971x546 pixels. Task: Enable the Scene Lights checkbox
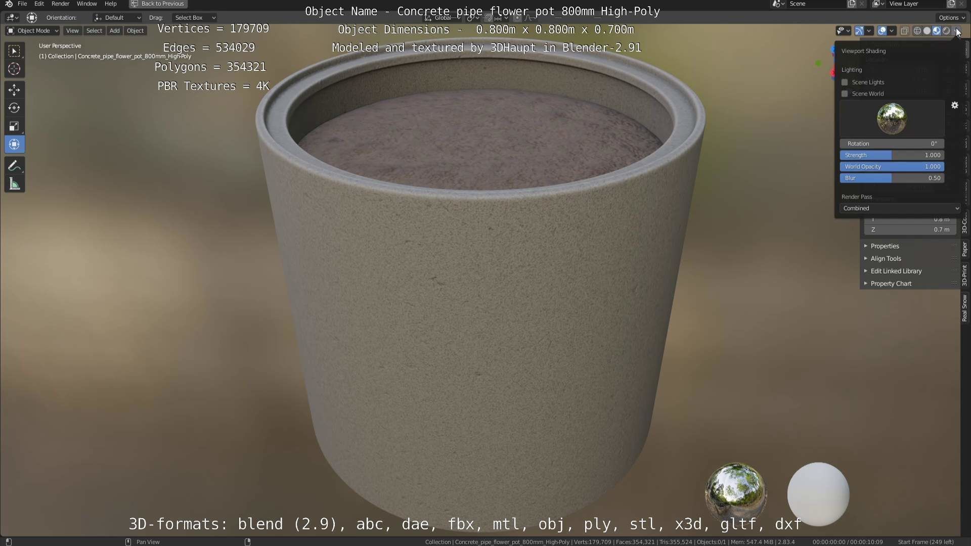[x=844, y=82]
